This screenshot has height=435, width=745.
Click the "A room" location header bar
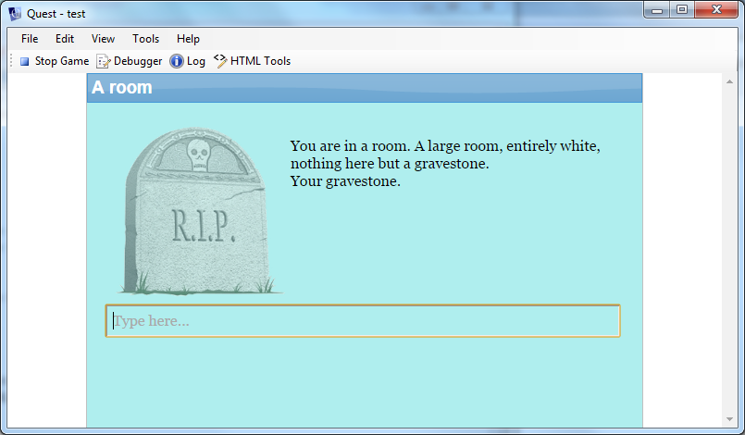coord(364,88)
